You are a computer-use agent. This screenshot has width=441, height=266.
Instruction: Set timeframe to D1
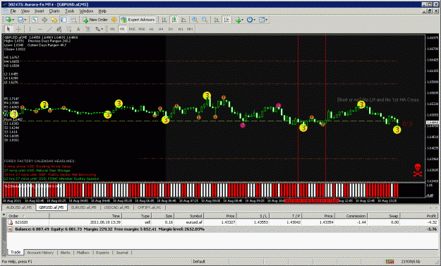pos(171,29)
